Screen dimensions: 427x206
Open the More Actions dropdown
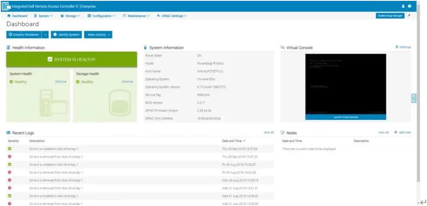(x=98, y=35)
